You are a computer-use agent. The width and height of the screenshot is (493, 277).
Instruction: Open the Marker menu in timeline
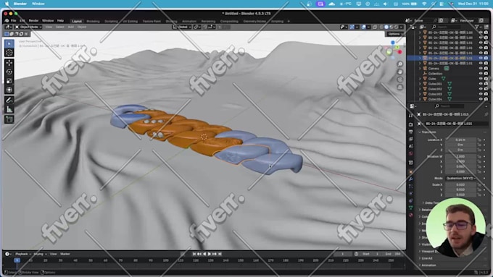pos(65,254)
